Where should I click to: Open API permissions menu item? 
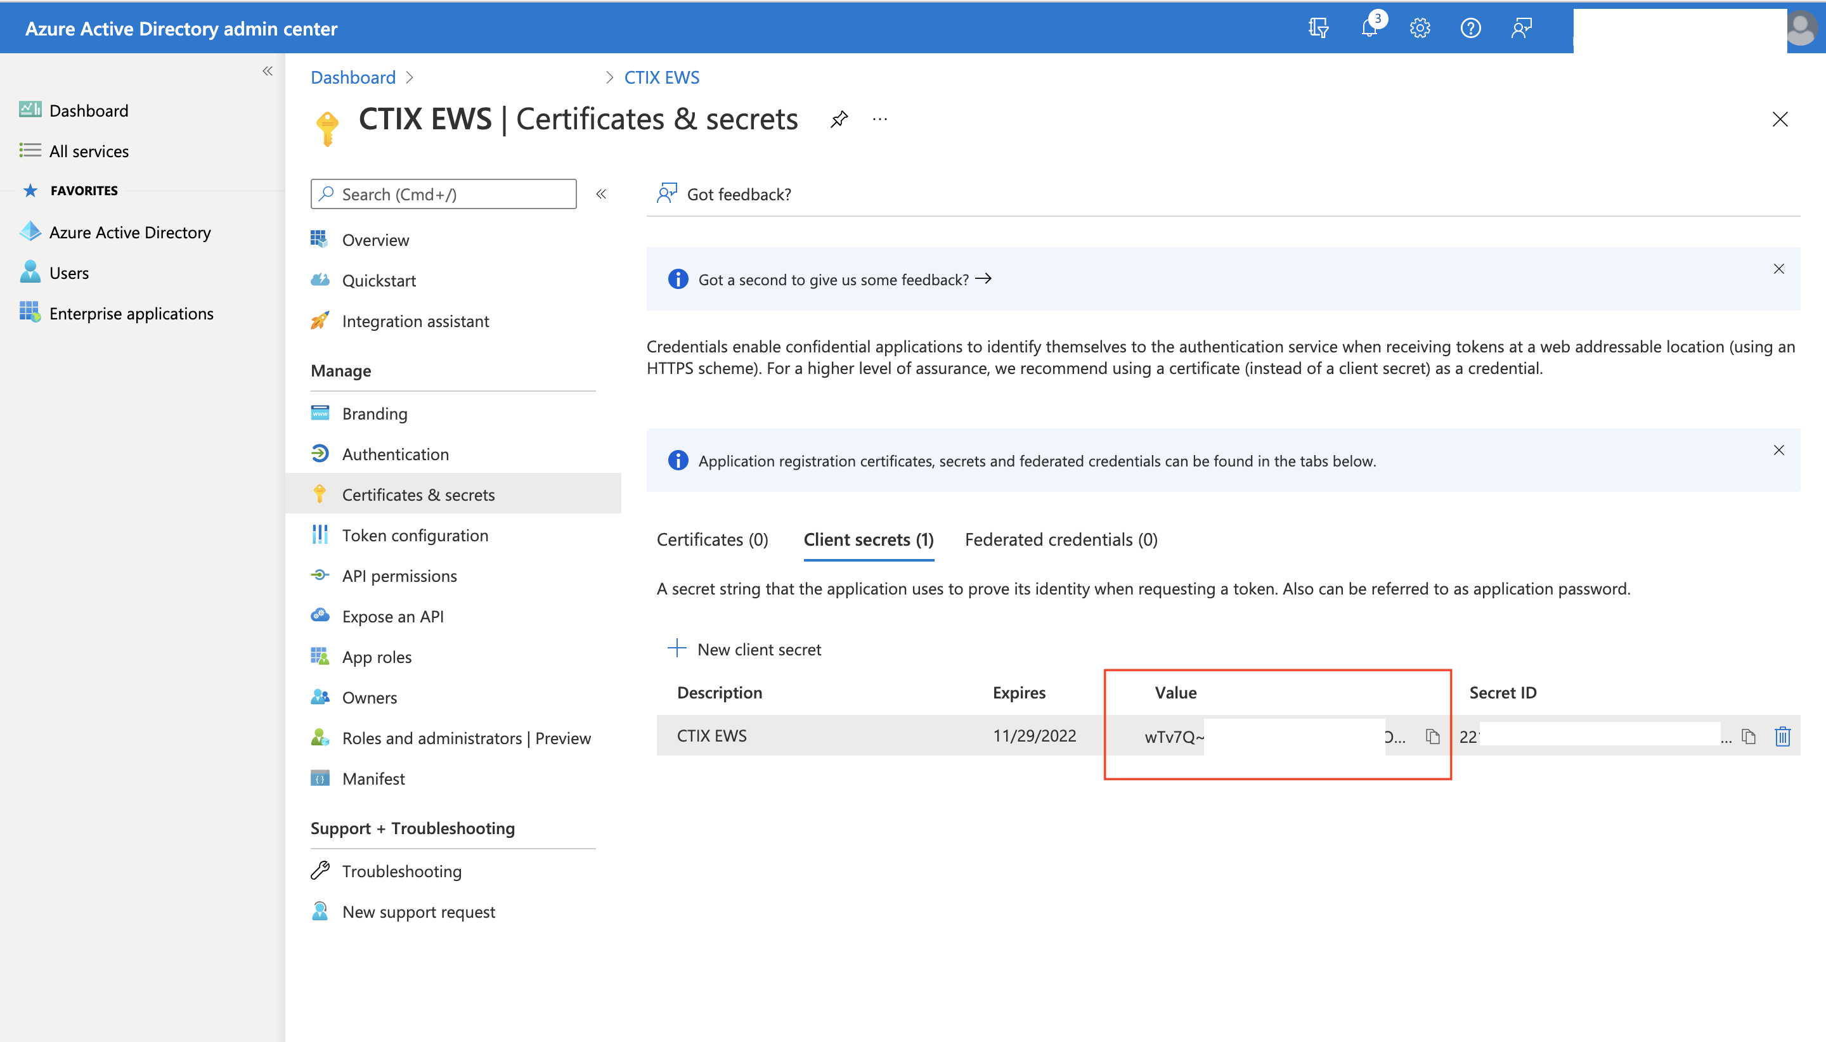tap(399, 576)
